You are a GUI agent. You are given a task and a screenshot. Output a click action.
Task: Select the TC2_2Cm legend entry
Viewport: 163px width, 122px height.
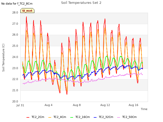[x=35, y=117]
